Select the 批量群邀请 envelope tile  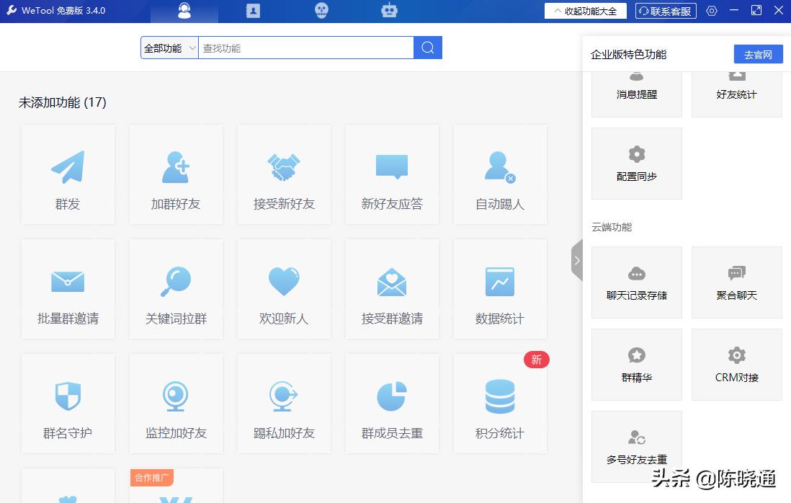coord(68,289)
